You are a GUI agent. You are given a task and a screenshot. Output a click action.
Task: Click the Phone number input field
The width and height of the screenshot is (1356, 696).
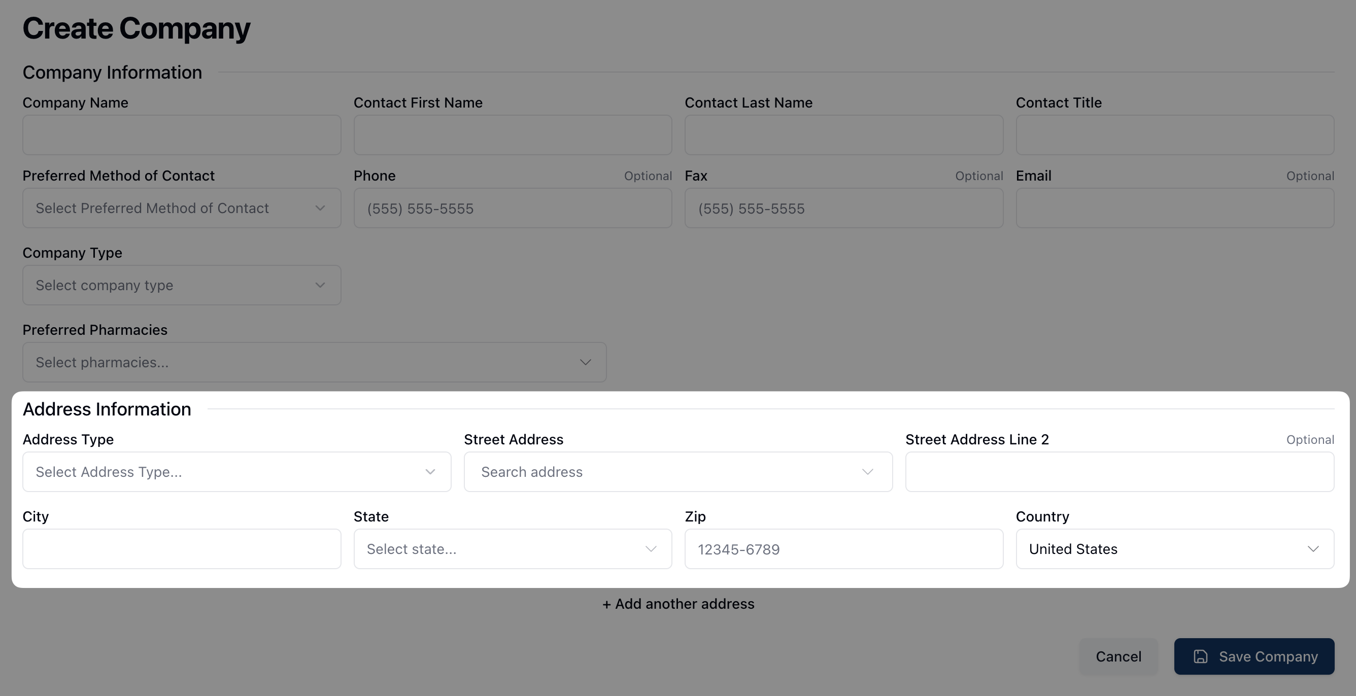(512, 208)
